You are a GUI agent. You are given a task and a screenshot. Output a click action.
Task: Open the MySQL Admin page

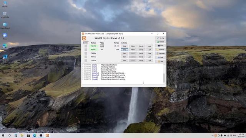(x=133, y=50)
